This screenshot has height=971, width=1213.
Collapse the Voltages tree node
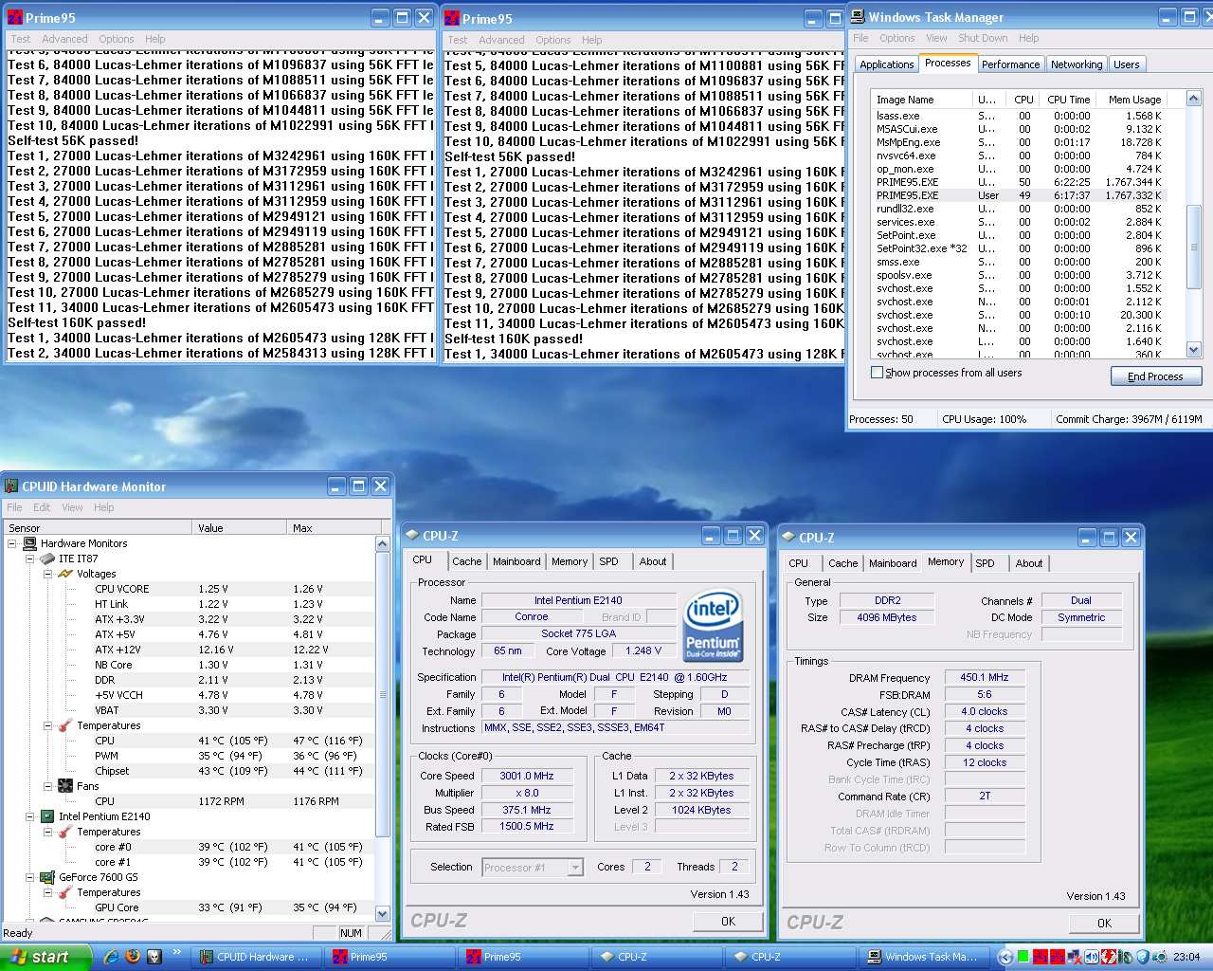(x=47, y=574)
